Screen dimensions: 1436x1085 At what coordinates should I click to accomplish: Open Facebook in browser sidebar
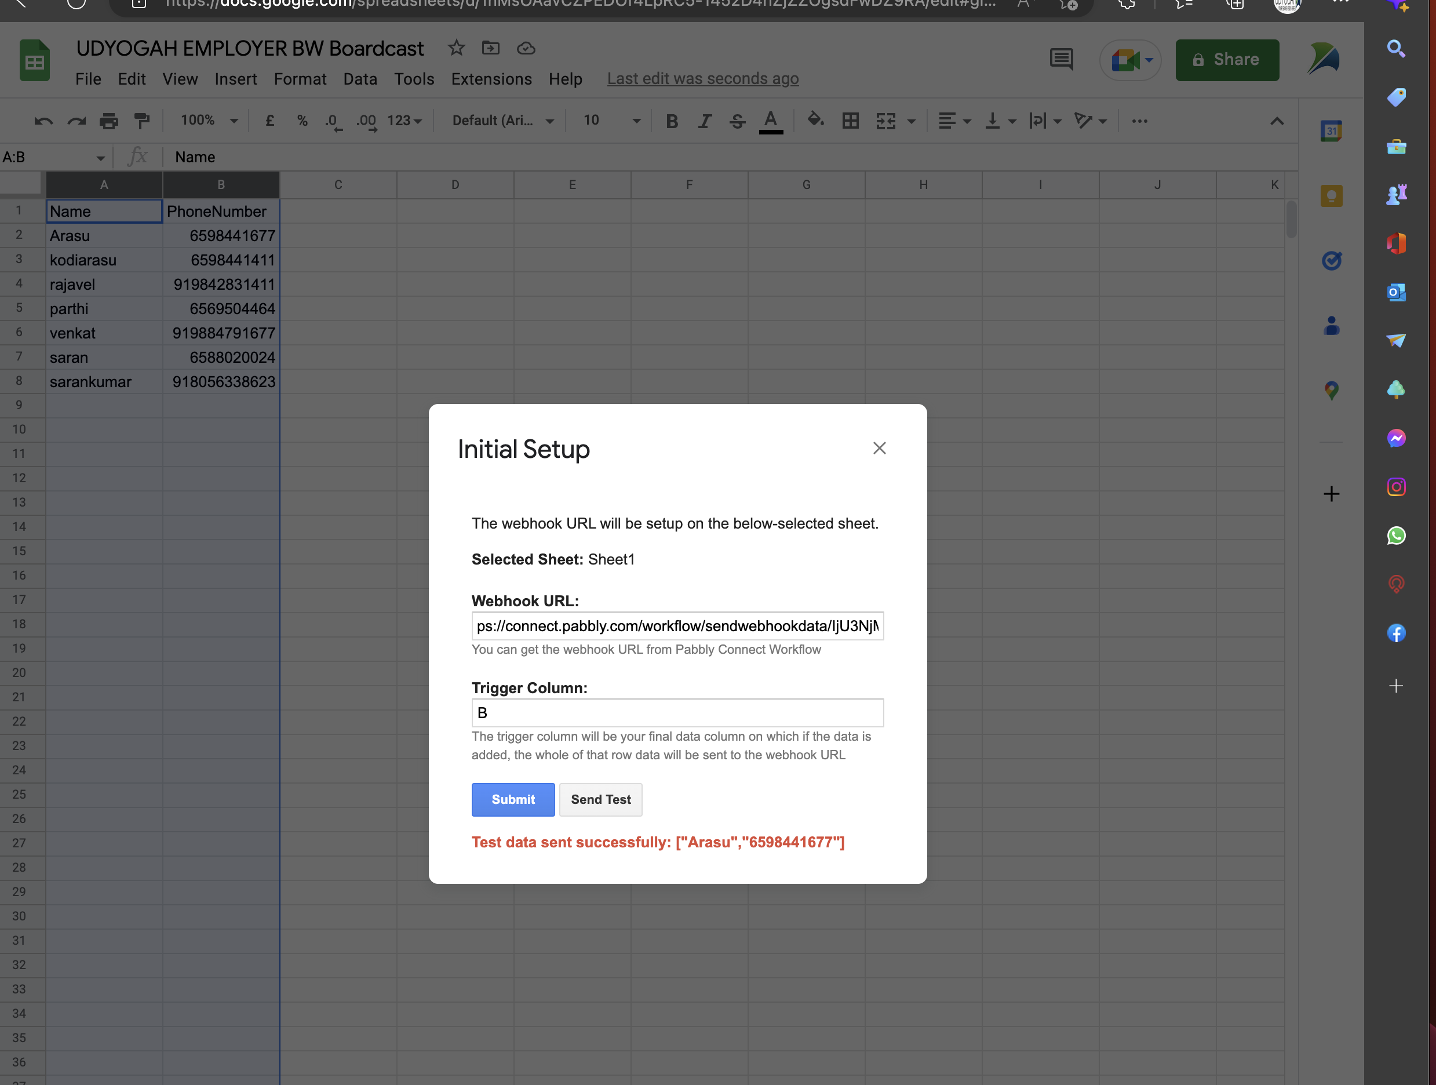1397,633
